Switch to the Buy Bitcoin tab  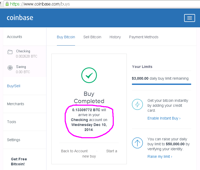tap(66, 37)
